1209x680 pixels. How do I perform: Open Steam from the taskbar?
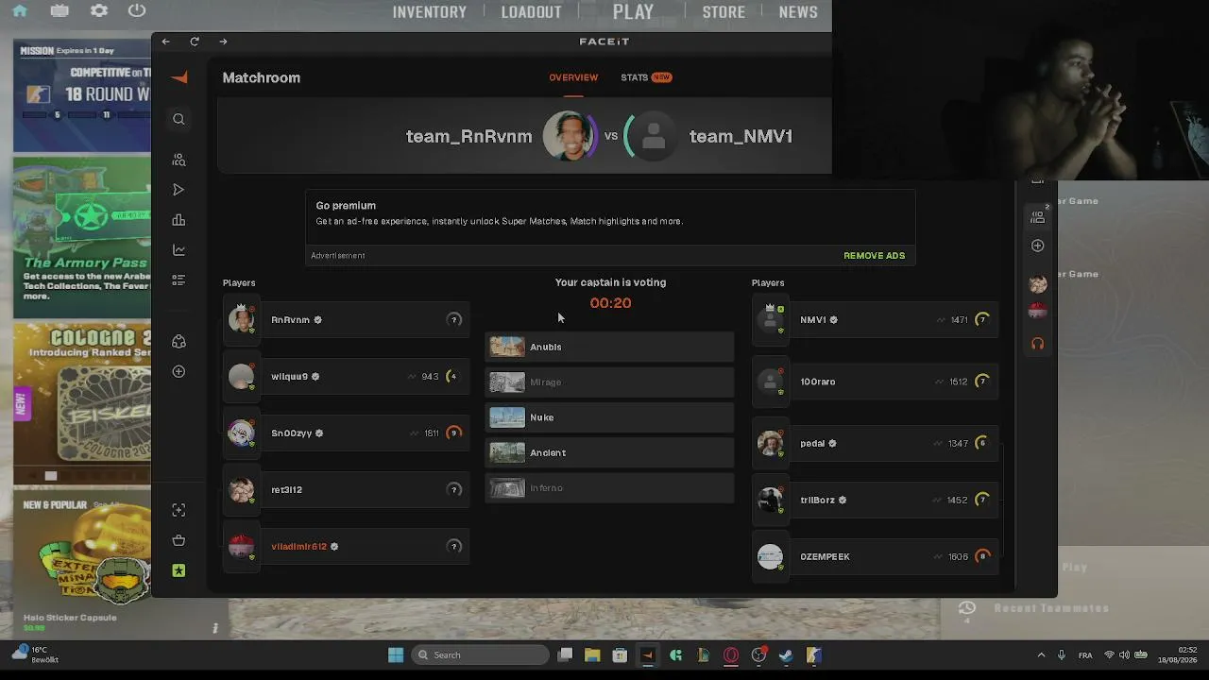tap(786, 655)
